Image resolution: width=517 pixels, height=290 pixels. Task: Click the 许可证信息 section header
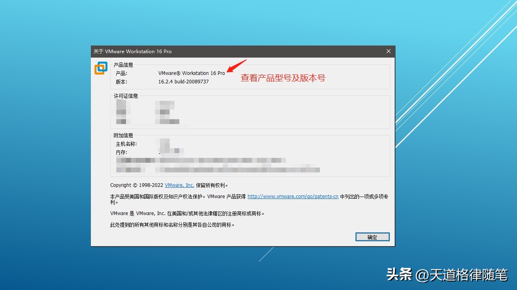coord(126,96)
